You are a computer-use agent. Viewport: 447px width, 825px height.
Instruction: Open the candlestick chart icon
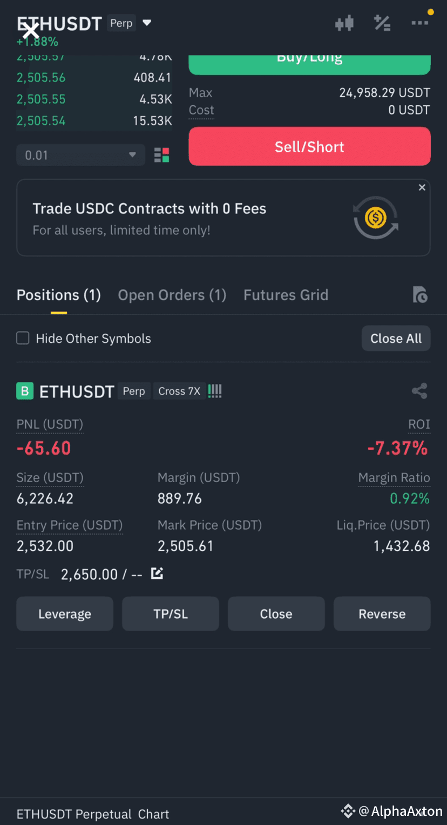[x=344, y=23]
